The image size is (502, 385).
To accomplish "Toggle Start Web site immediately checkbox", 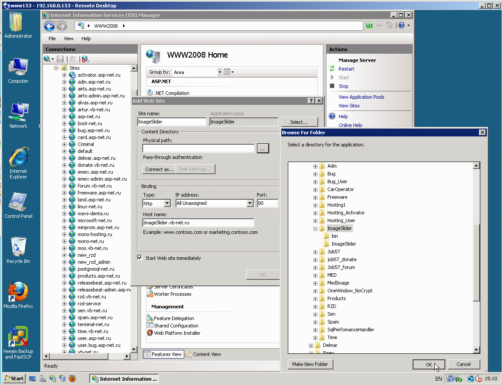I will [140, 258].
